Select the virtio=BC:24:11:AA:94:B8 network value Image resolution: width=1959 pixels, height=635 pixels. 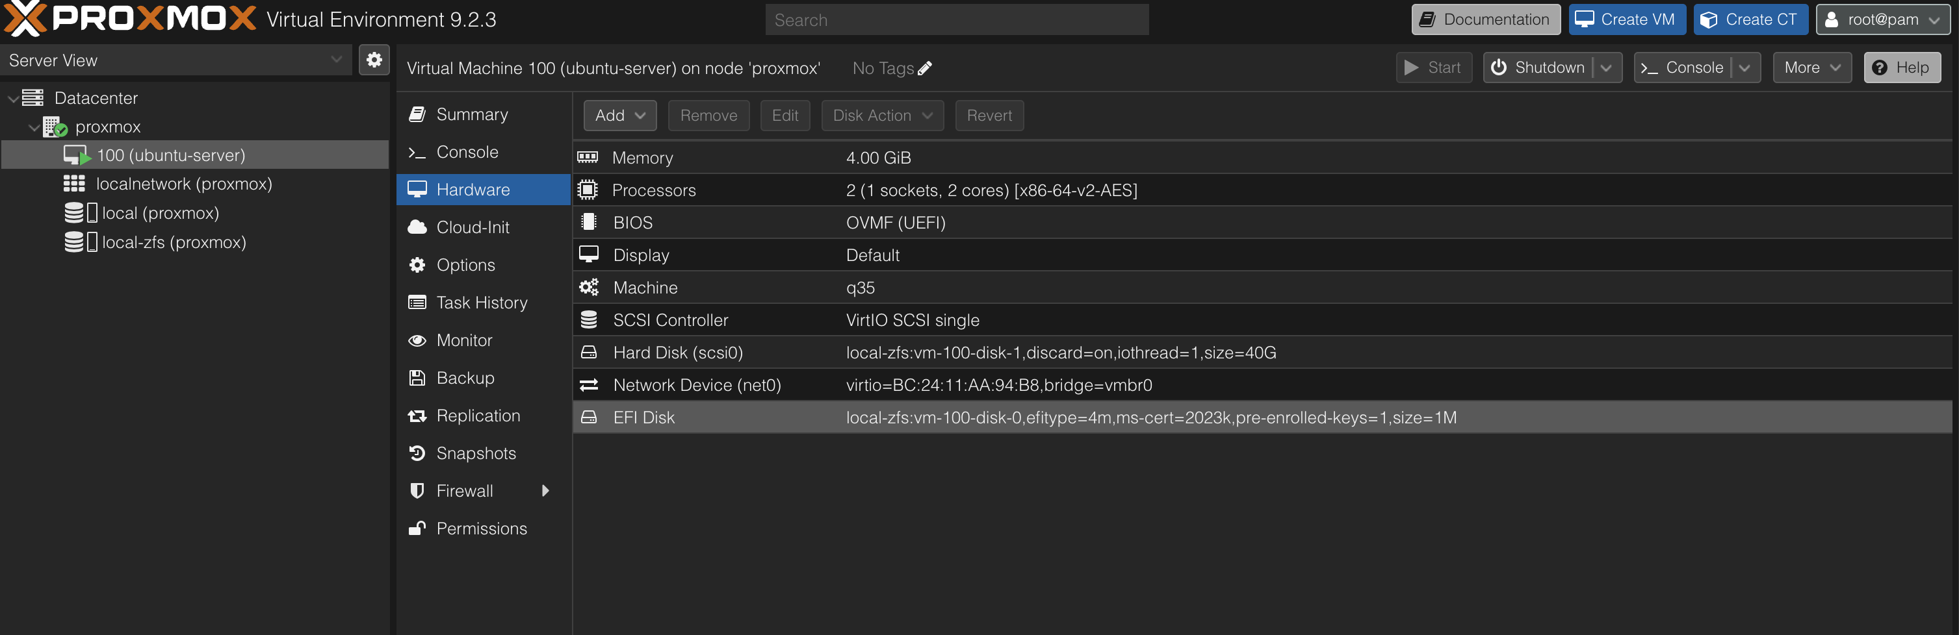998,385
